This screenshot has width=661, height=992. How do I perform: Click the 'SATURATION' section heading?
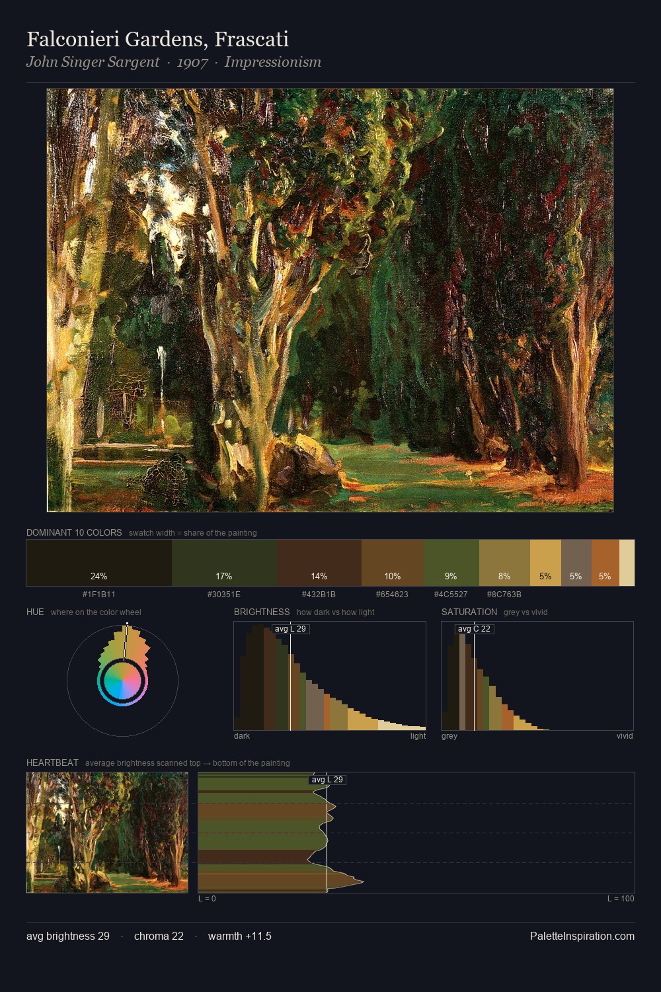coord(469,612)
